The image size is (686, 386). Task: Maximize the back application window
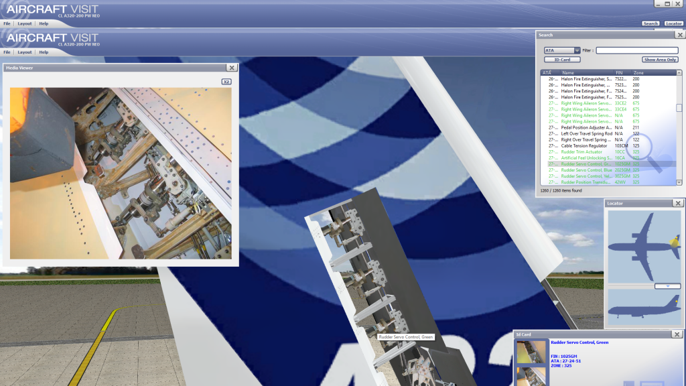[x=668, y=3]
